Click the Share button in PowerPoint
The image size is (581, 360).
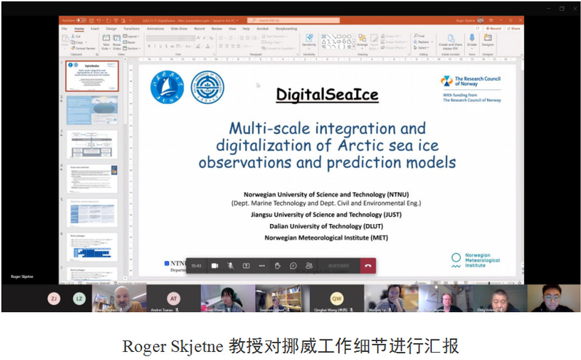pos(514,28)
